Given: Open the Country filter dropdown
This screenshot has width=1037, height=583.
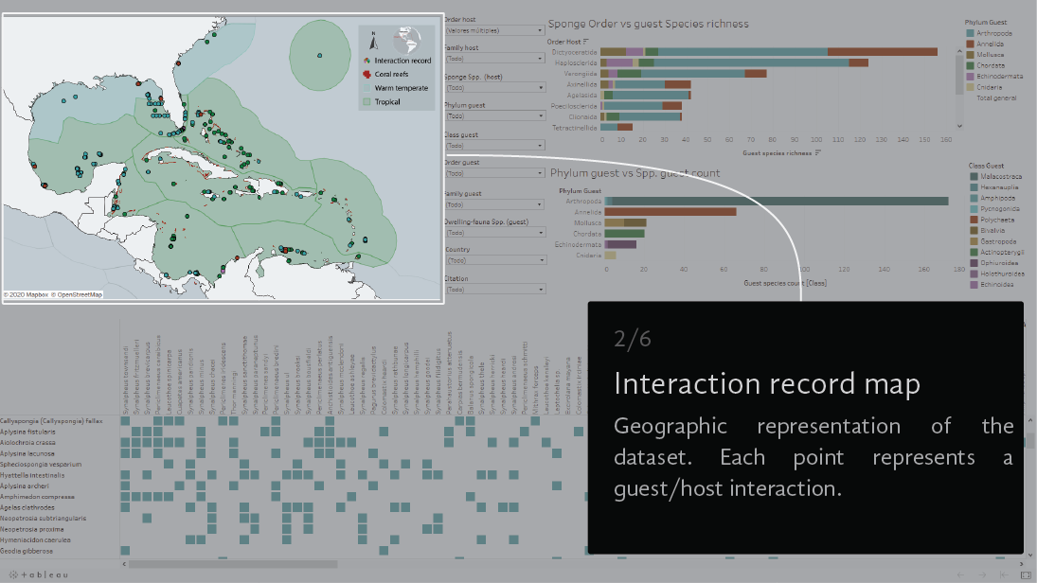Looking at the screenshot, I should click(x=492, y=260).
